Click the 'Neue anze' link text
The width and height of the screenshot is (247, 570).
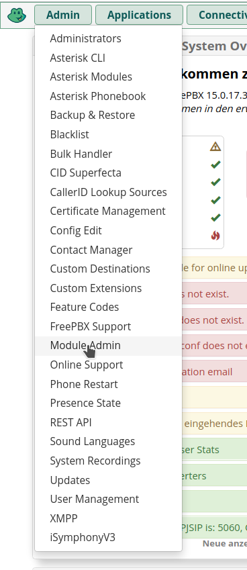(x=224, y=544)
